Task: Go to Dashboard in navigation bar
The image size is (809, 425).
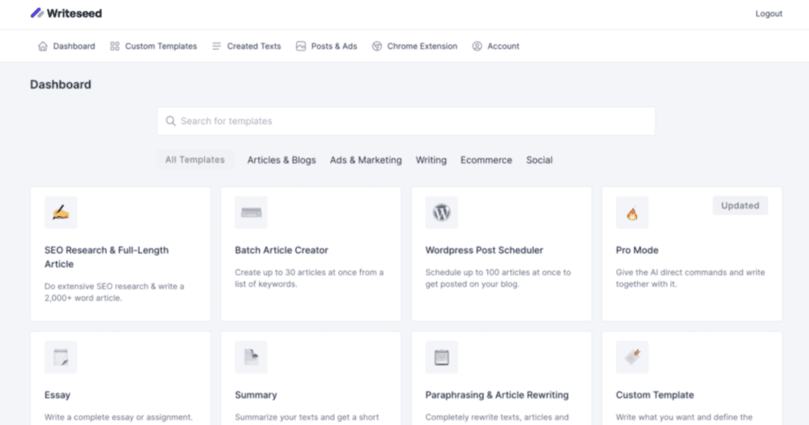Action: tap(66, 47)
